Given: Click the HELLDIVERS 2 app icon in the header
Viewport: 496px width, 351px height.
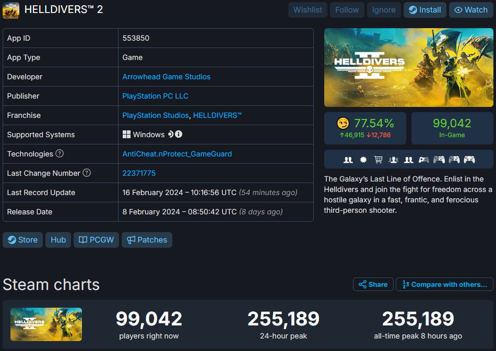Looking at the screenshot, I should 11,10.
